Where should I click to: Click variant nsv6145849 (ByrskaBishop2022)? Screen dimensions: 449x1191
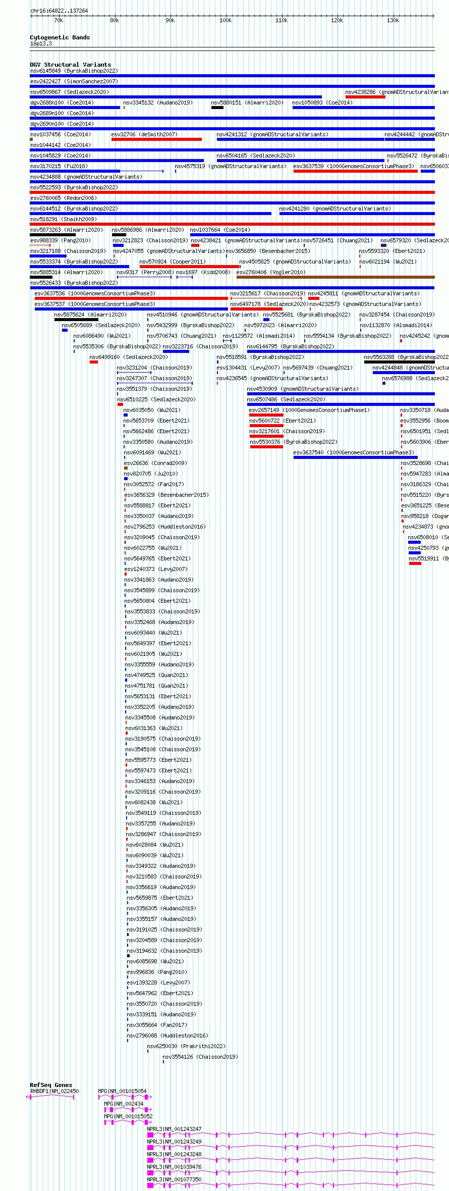click(74, 71)
